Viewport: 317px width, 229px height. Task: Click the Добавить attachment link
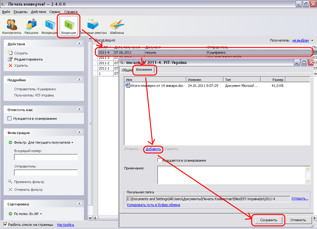153,149
